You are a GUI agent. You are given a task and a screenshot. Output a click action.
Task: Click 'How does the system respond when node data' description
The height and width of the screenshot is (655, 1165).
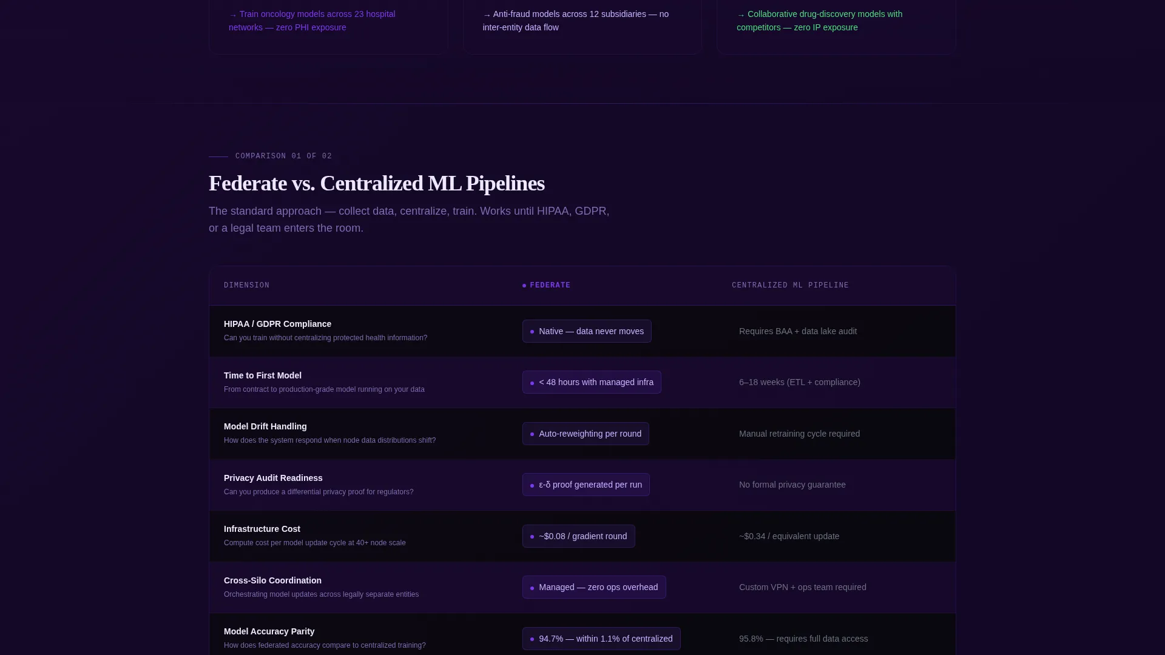click(329, 440)
